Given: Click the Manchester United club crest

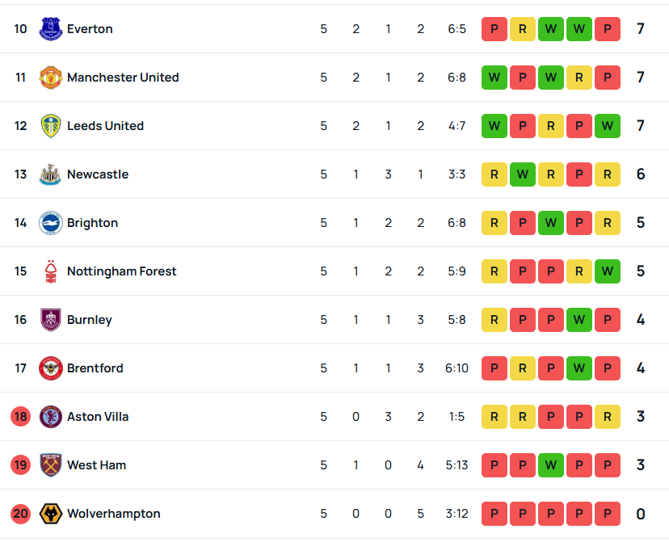Looking at the screenshot, I should coord(51,78).
